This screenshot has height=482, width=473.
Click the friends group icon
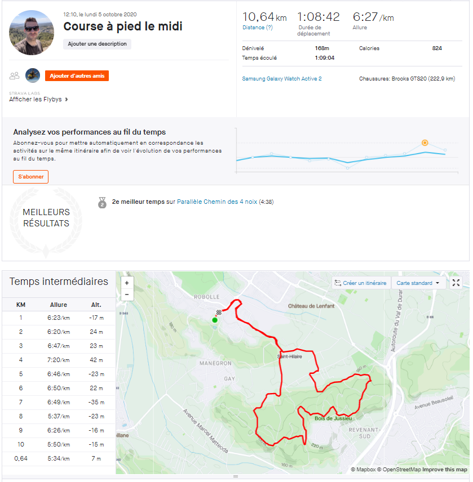click(x=15, y=75)
